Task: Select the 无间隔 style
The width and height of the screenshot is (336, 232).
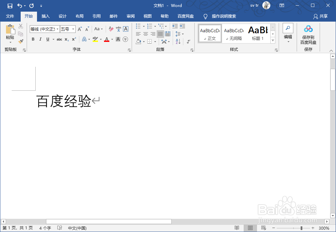Action: tap(234, 34)
